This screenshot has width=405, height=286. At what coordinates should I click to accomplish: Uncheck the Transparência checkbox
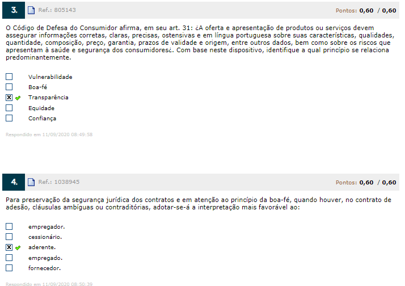pos(9,98)
